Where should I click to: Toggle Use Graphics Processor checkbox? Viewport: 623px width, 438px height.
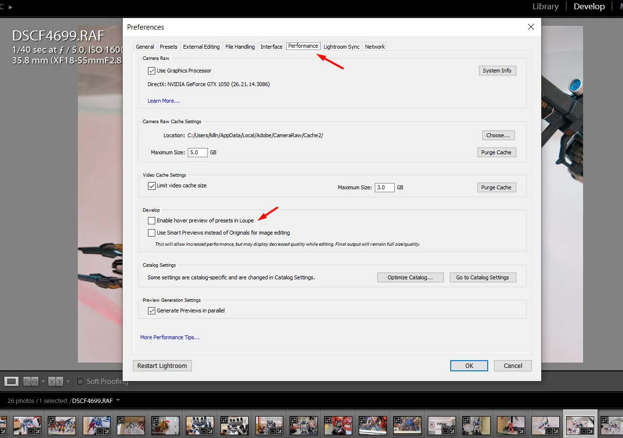(151, 71)
